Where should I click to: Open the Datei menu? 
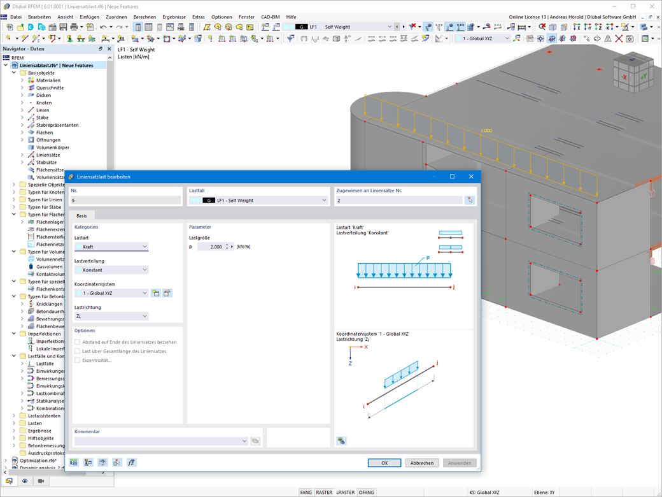[x=16, y=17]
